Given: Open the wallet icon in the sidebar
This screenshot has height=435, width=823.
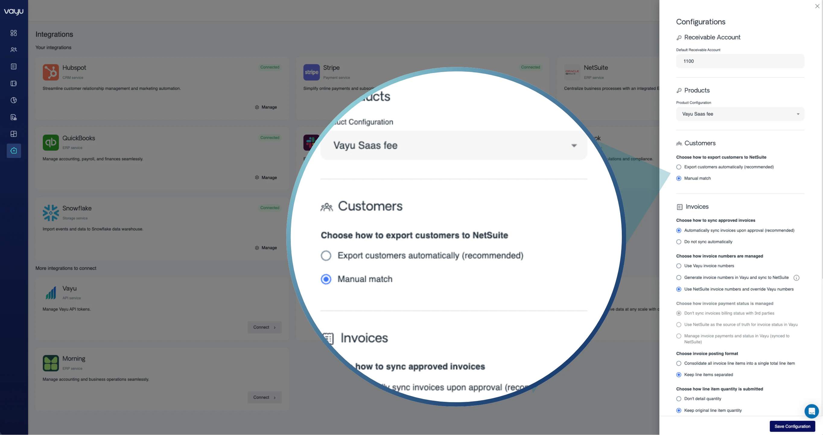Looking at the screenshot, I should point(14,84).
